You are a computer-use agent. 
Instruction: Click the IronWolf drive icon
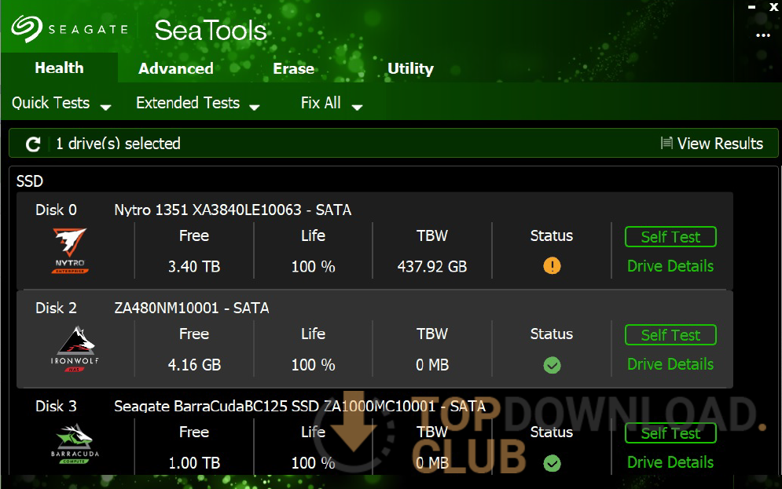75,349
